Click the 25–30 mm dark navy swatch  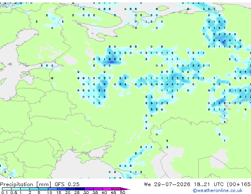pos(80,189)
